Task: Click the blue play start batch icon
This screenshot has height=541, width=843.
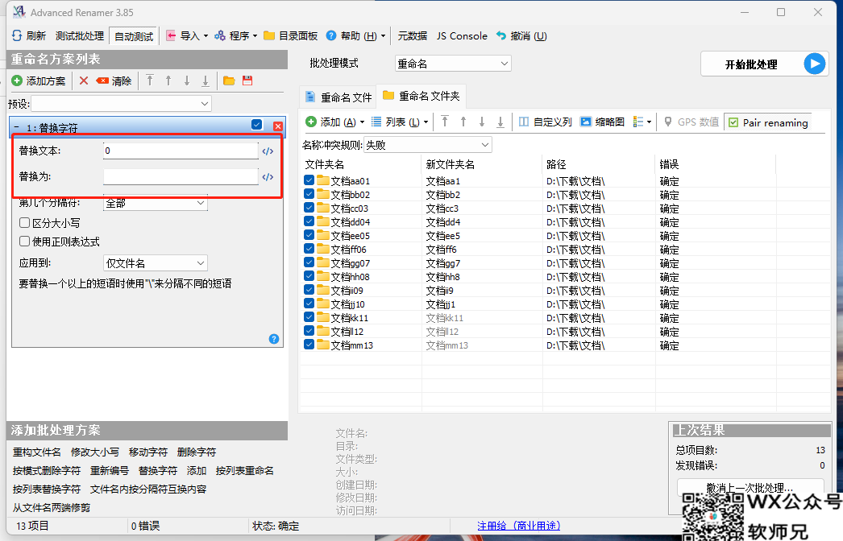Action: [x=815, y=64]
